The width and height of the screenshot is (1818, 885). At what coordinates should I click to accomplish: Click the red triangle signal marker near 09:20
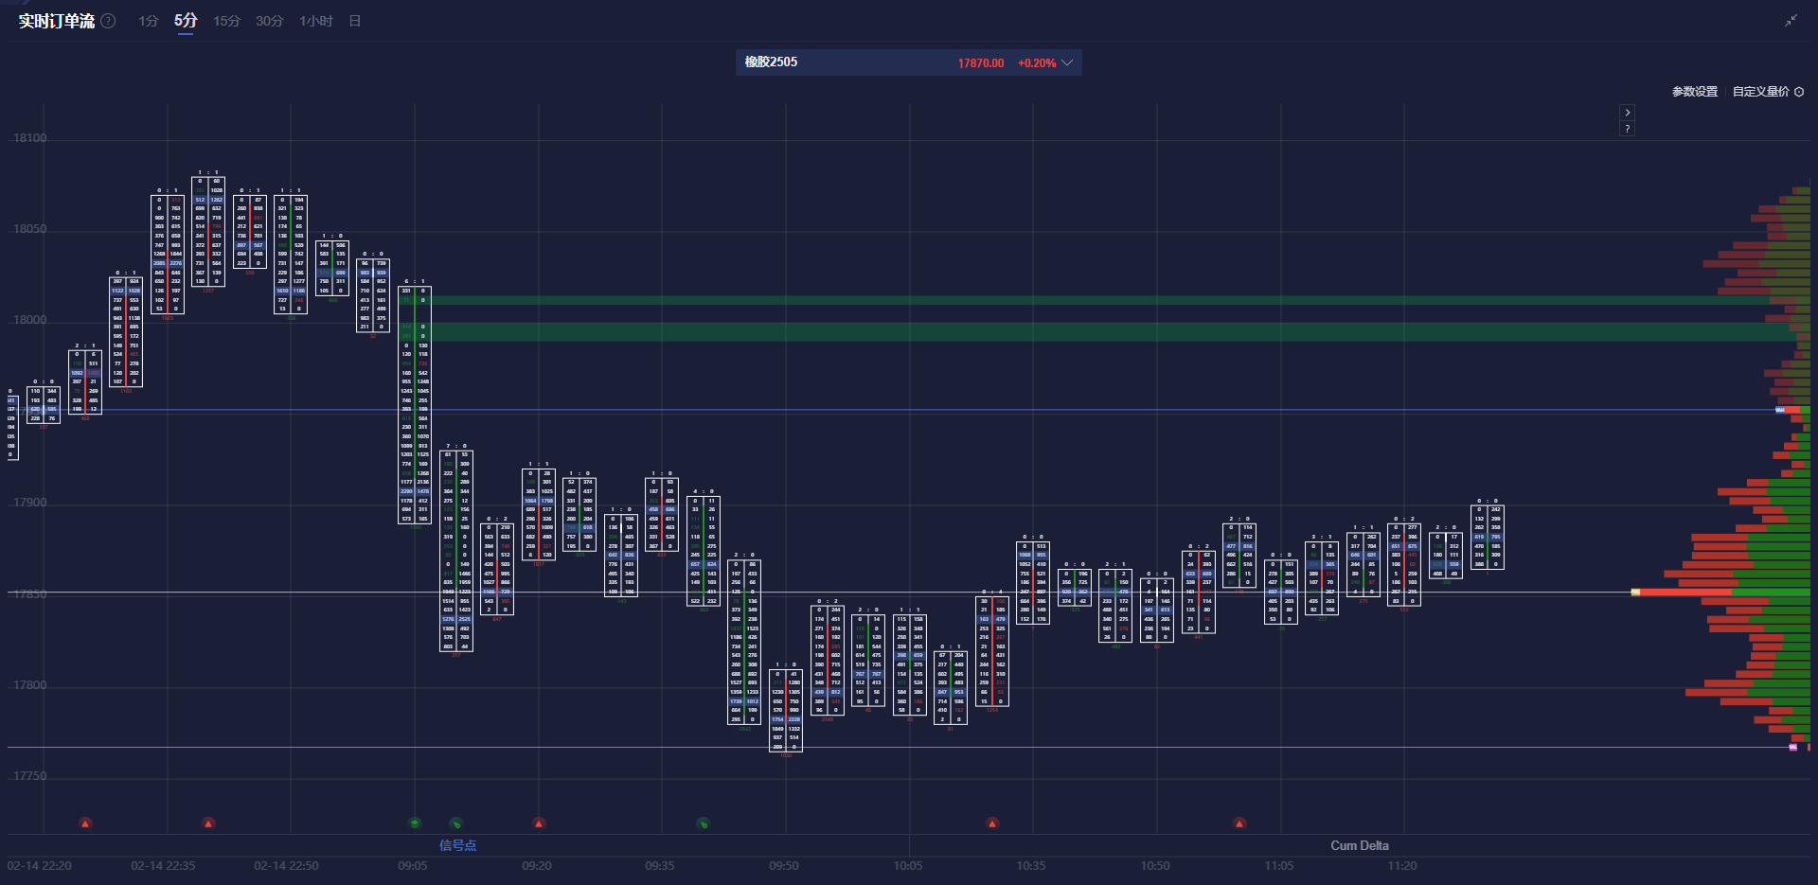(539, 823)
